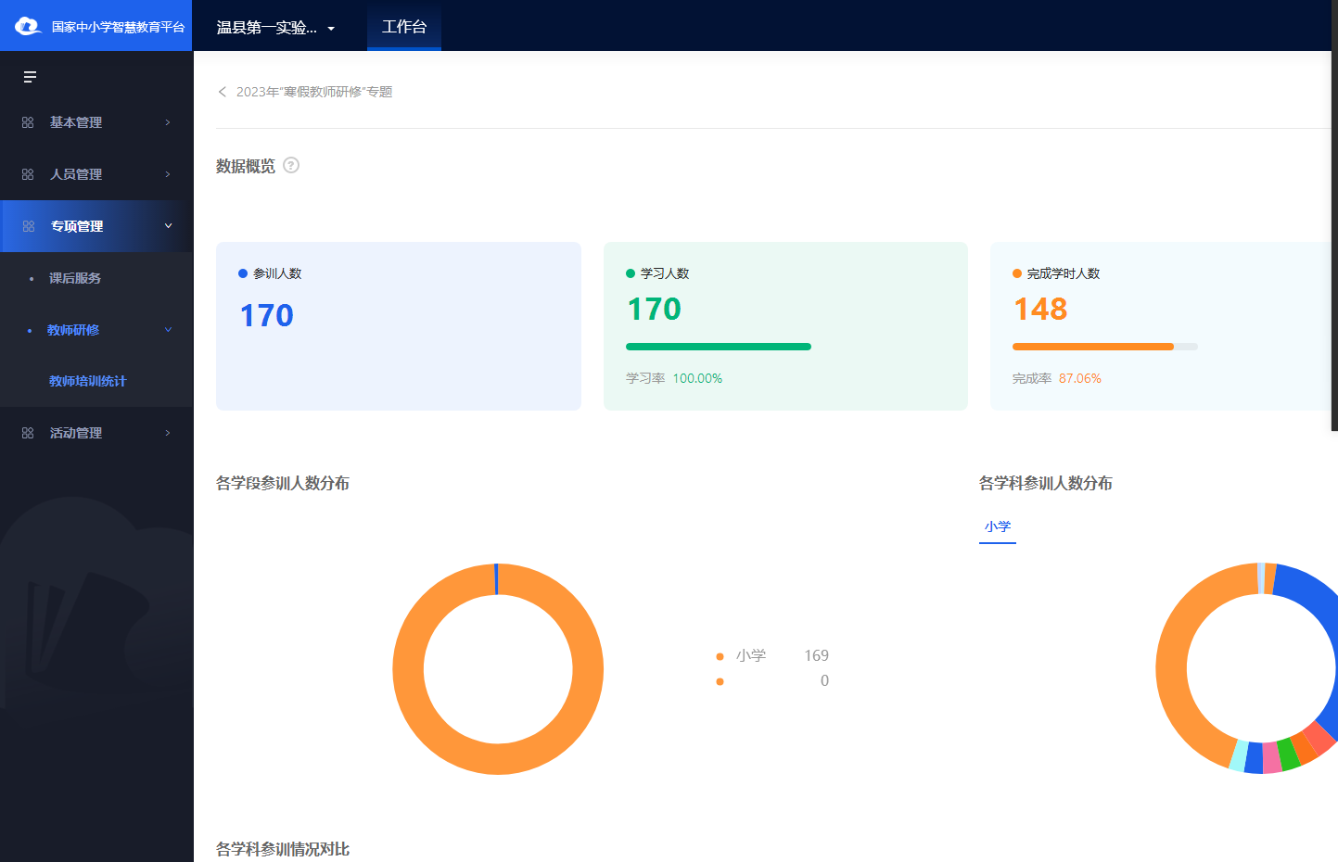Collapse sidebar with the hamburger menu icon
Viewport: 1338px width, 862px height.
pyautogui.click(x=30, y=77)
